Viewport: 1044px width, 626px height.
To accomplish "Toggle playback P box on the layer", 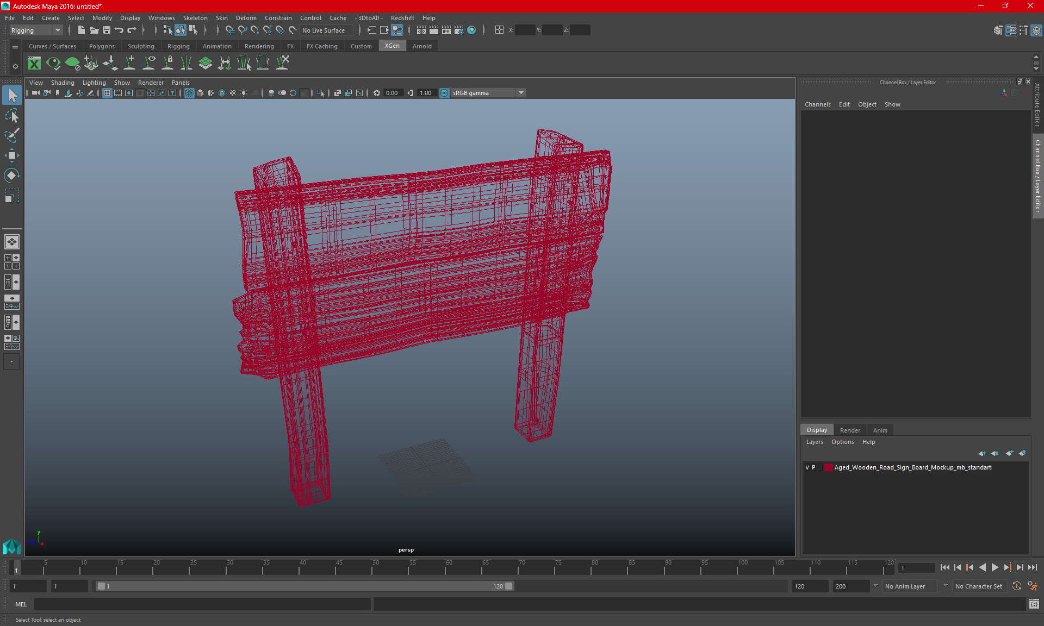I will tap(814, 467).
